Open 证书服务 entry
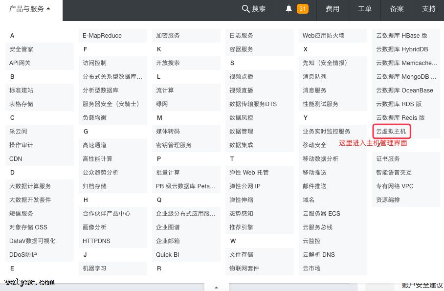 pyautogui.click(x=388, y=159)
